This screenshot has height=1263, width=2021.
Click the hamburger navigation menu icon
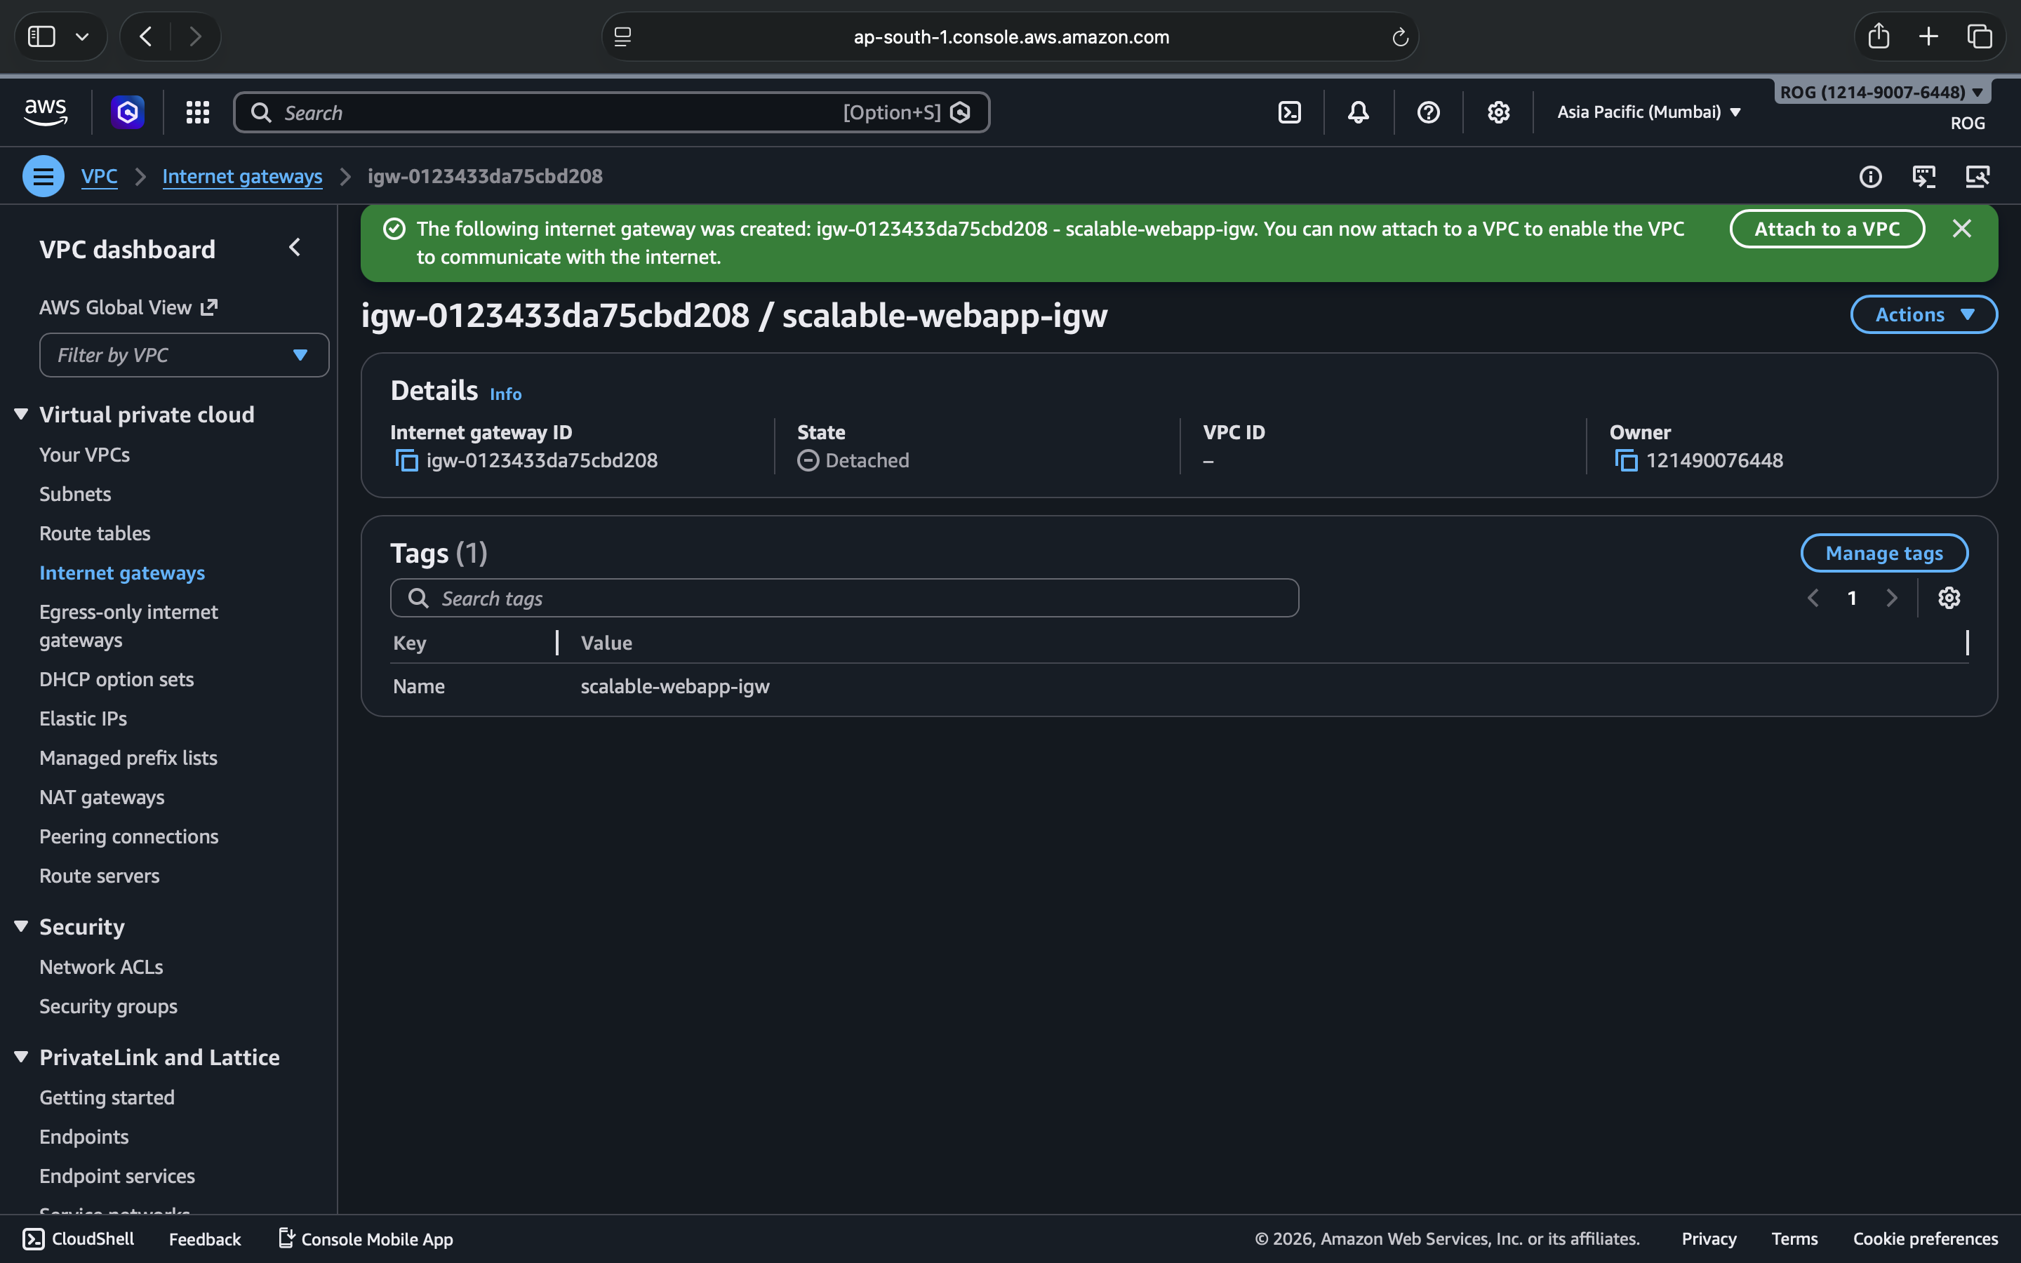44,176
